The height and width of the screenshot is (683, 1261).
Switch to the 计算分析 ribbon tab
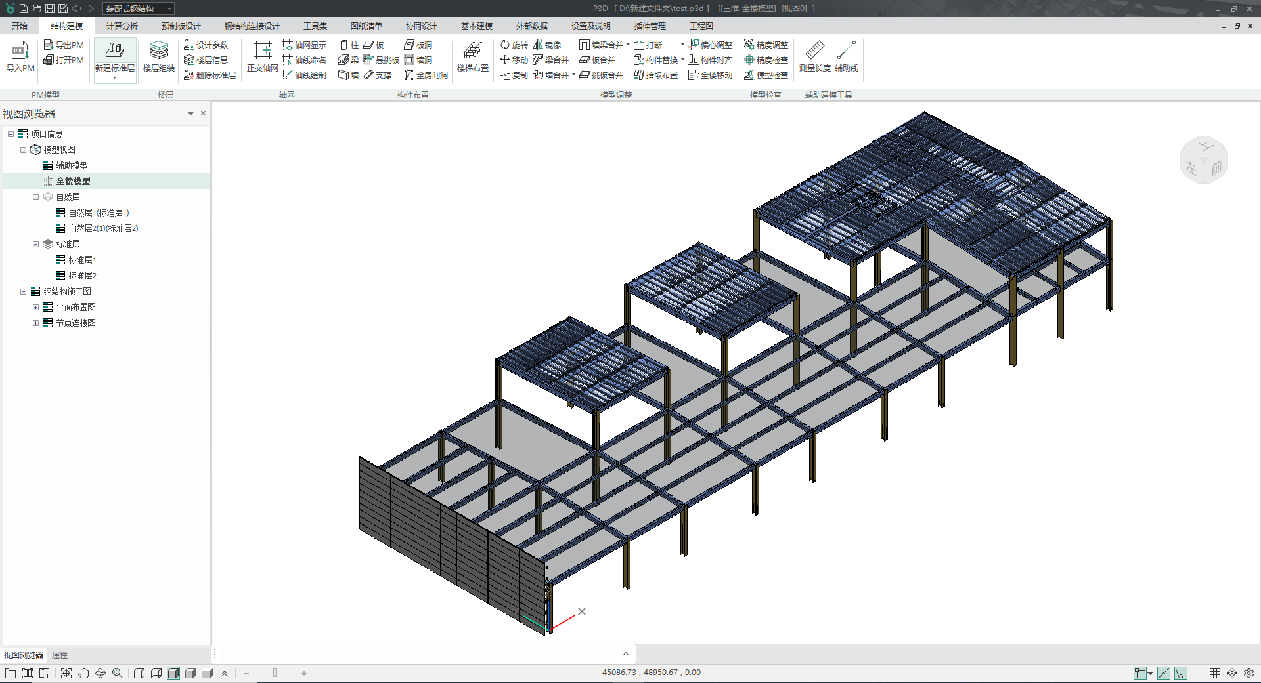click(122, 26)
